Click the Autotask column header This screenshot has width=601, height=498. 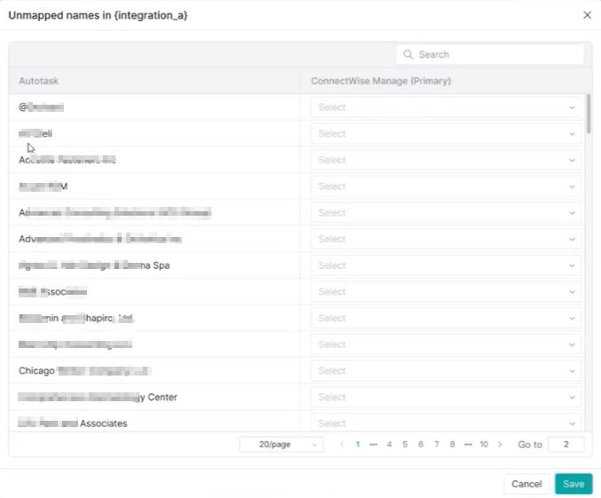click(x=39, y=81)
